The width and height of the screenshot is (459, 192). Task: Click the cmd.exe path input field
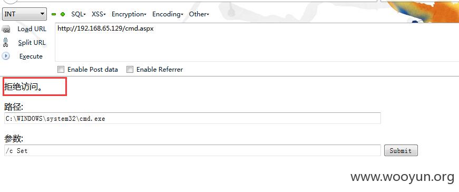tap(192, 119)
